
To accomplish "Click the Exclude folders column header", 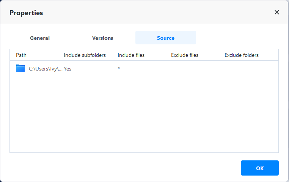I will point(242,55).
